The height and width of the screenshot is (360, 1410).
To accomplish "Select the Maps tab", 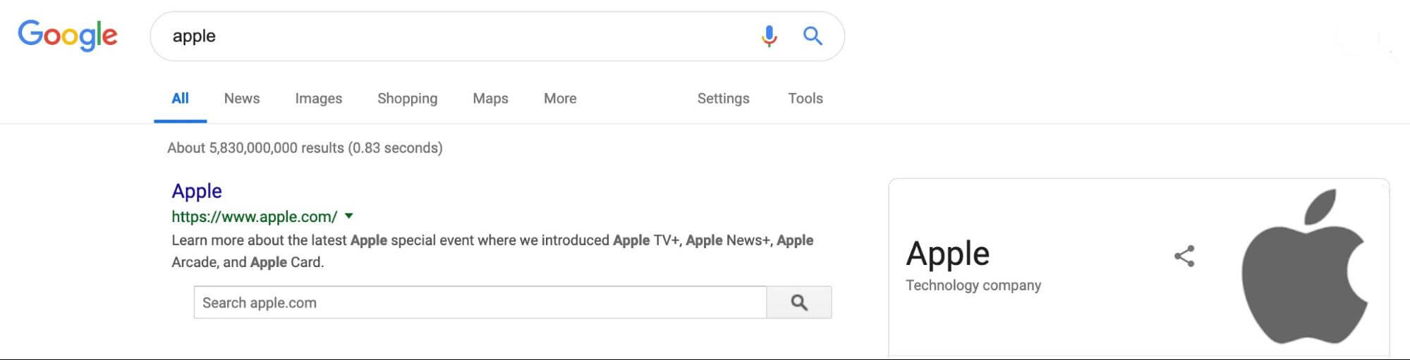I will (490, 99).
